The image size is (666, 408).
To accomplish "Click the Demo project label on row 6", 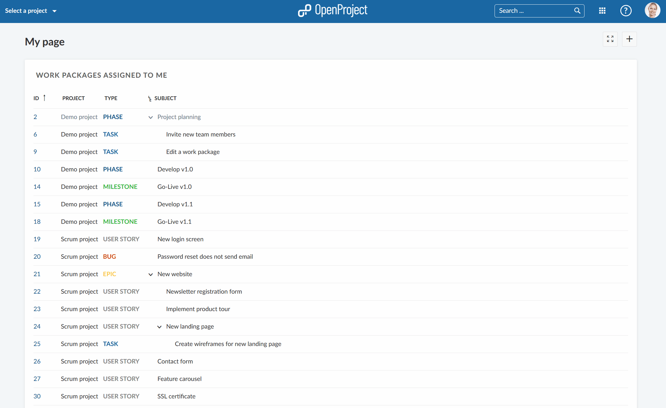I will [x=79, y=134].
